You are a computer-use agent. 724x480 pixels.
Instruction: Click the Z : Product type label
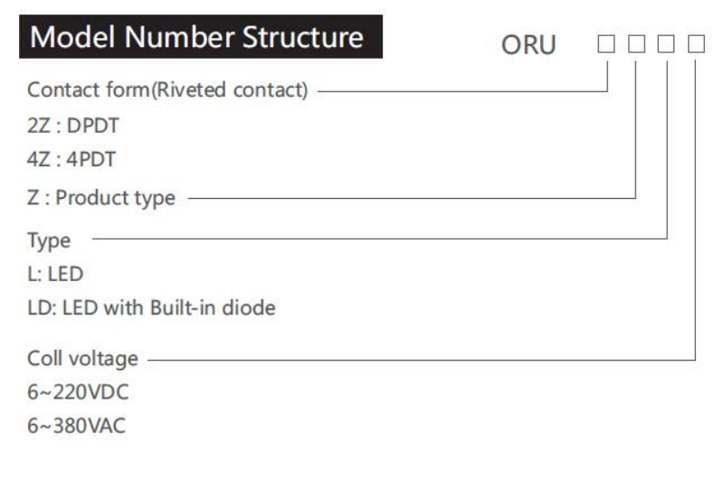click(101, 198)
